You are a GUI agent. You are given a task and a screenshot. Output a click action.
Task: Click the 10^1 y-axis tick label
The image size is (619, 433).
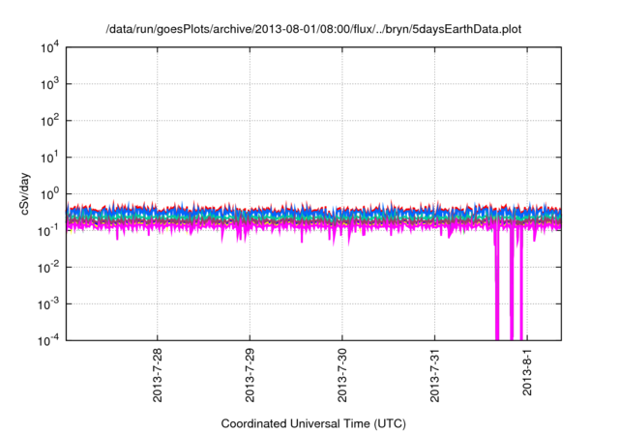(49, 158)
